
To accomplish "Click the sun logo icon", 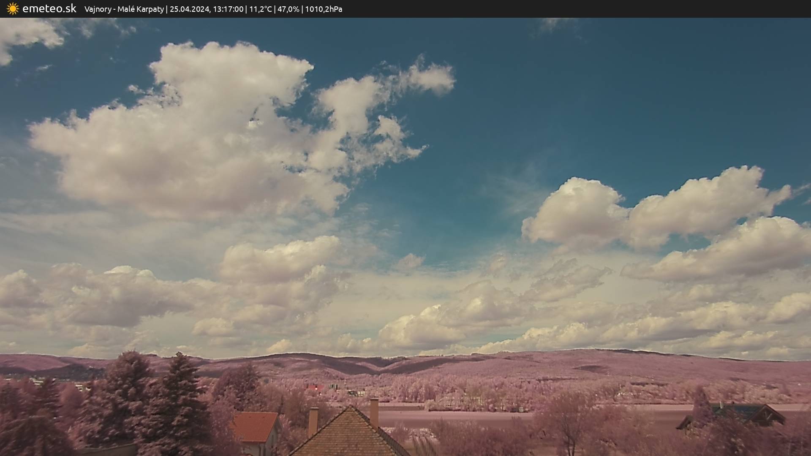I will click(13, 9).
